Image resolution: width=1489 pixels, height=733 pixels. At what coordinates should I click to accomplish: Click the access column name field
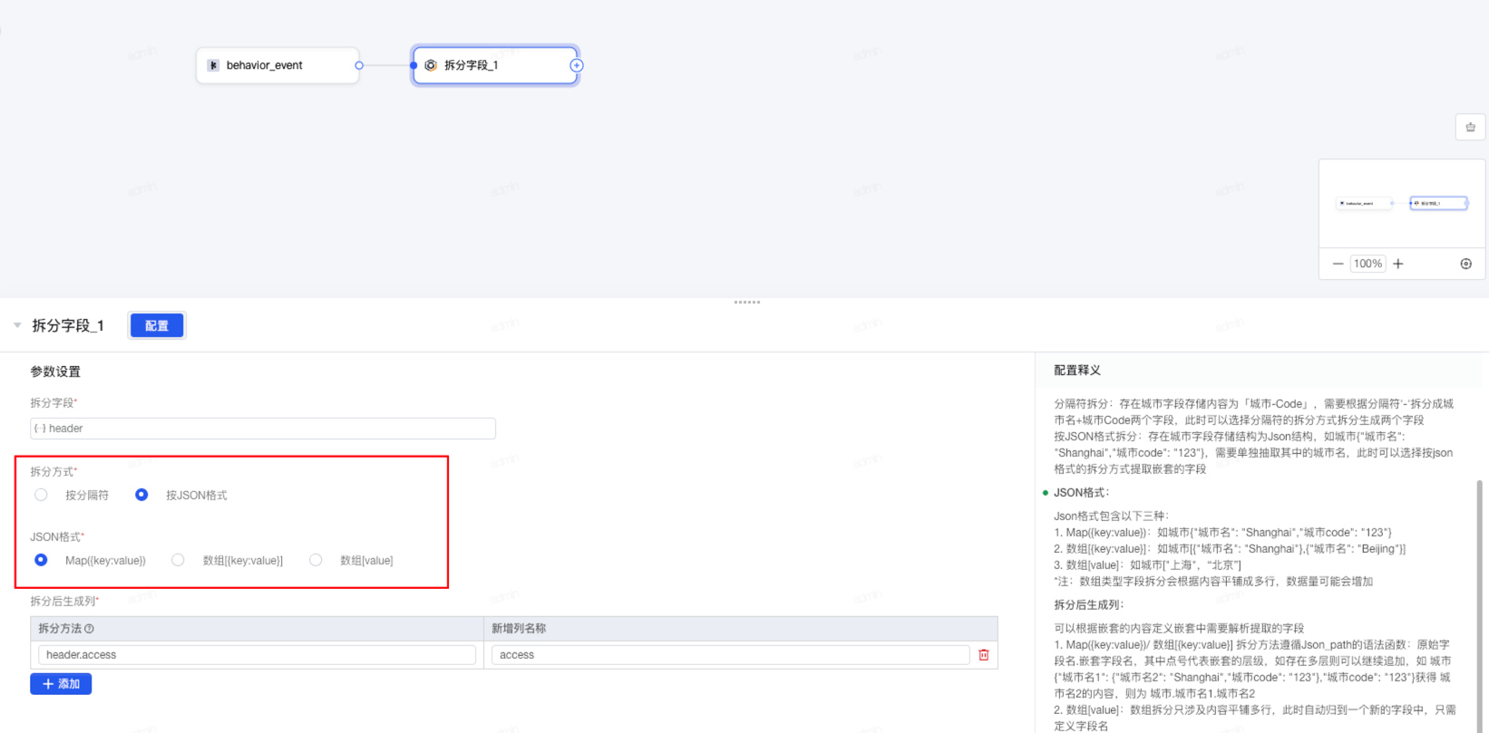click(730, 654)
